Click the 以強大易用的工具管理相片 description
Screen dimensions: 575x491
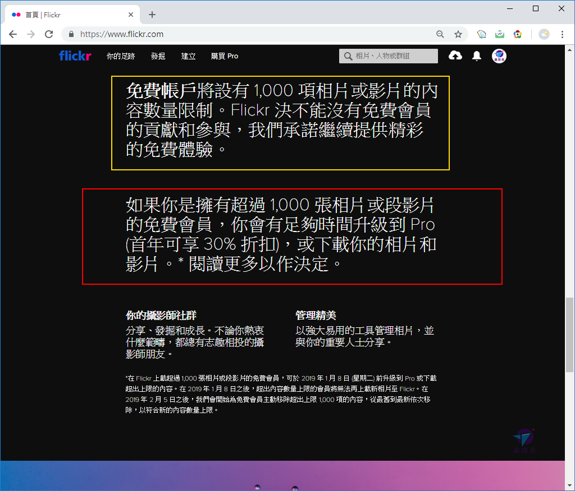click(365, 336)
